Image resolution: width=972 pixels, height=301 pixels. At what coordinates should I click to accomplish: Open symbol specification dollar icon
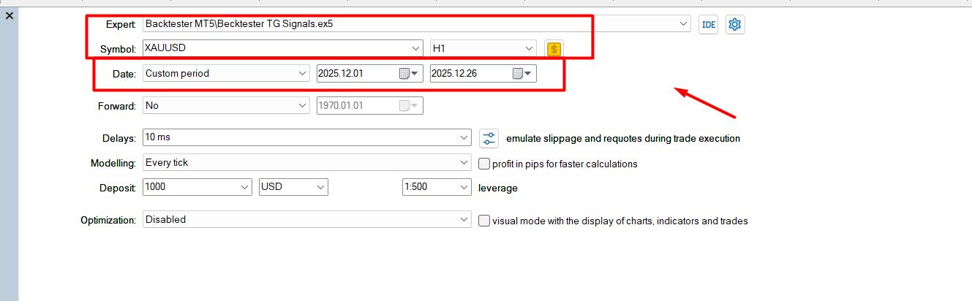click(x=554, y=49)
